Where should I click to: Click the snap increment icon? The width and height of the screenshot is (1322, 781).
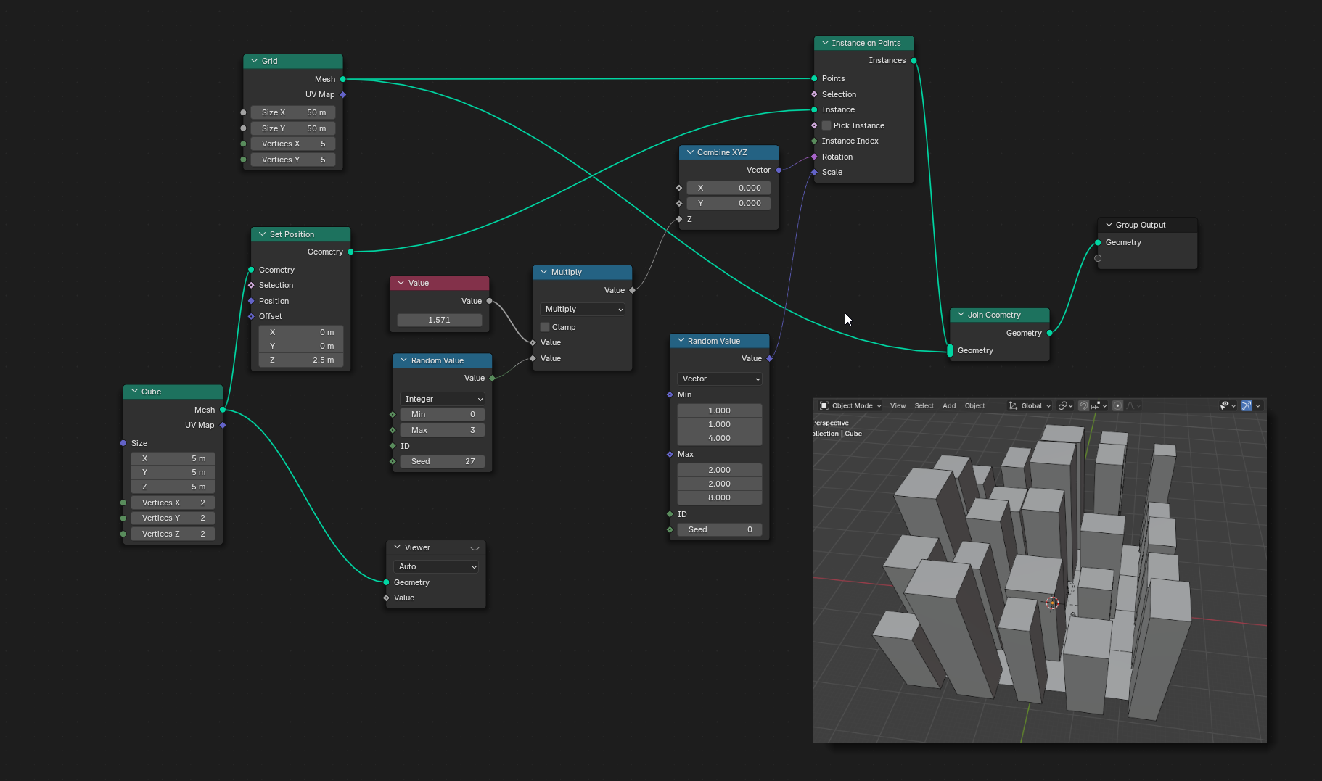click(x=1096, y=406)
